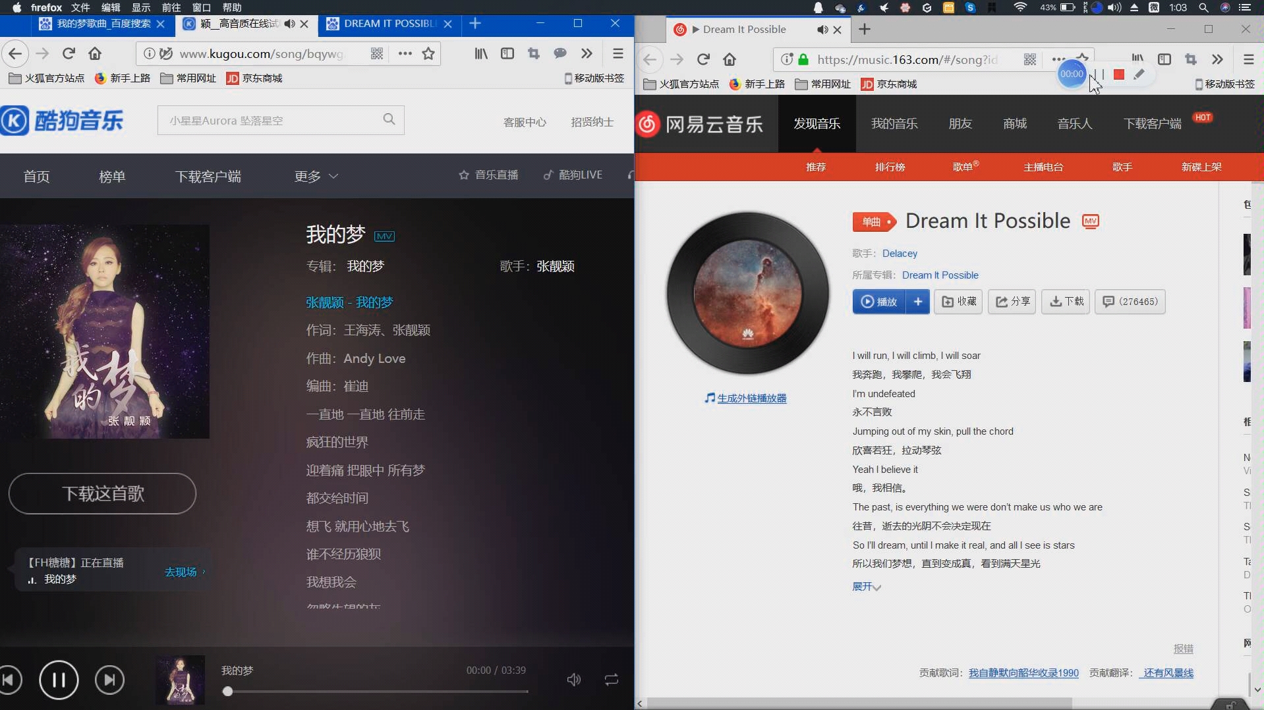Skip to next track in Kugou player
This screenshot has height=710, width=1264.
[x=109, y=680]
